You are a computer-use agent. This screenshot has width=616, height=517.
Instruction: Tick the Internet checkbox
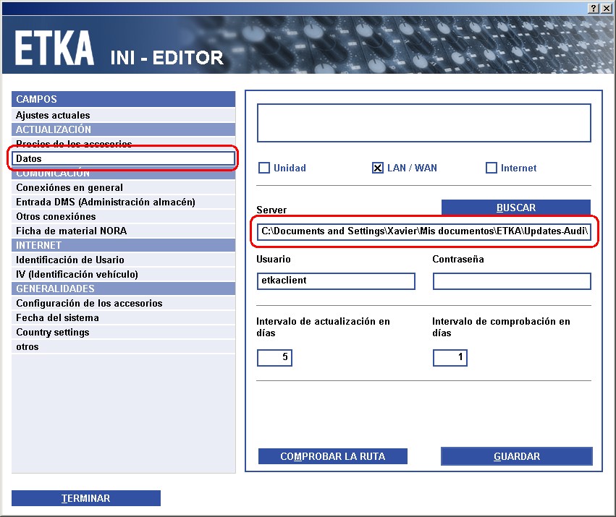coord(491,168)
